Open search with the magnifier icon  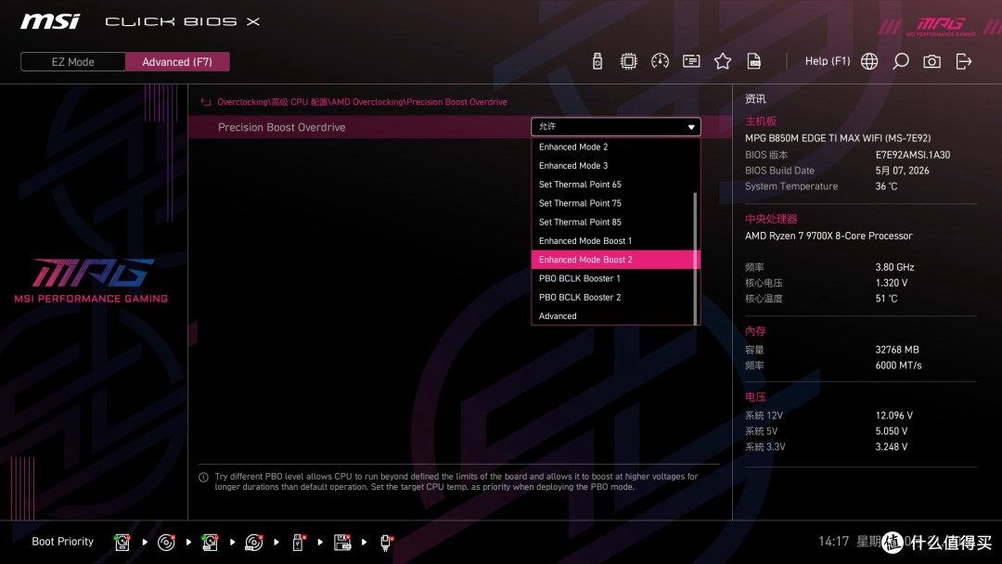pos(900,61)
